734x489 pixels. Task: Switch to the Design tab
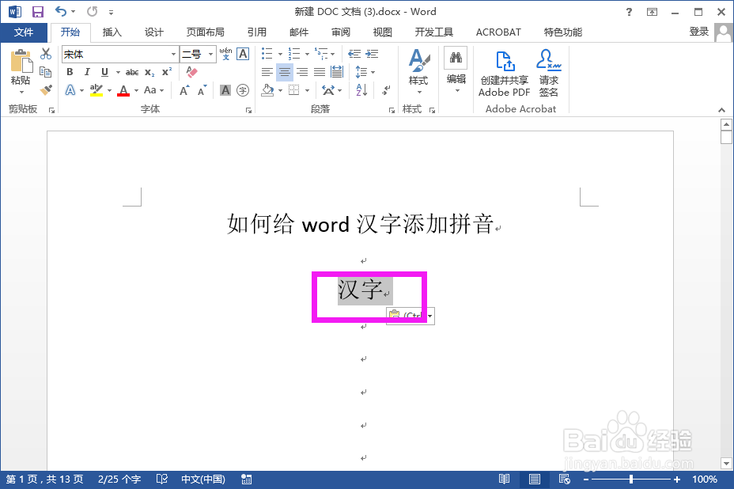(154, 32)
